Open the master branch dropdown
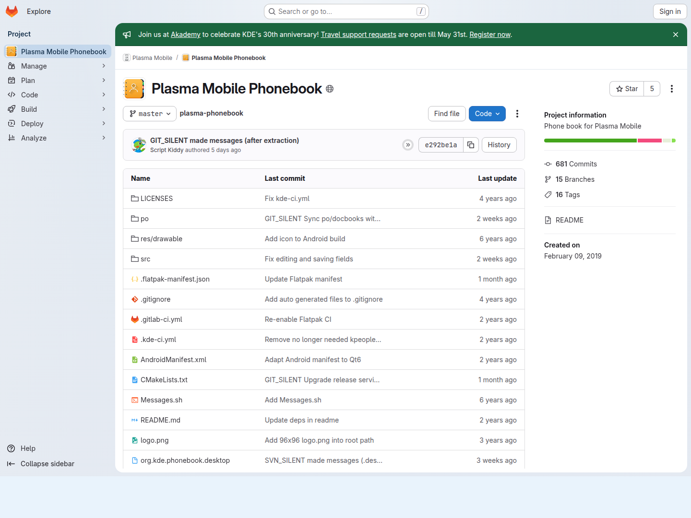The height and width of the screenshot is (518, 691). pyautogui.click(x=150, y=114)
